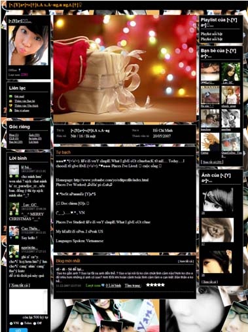This screenshot has width=248, height=332.
Task: Open the CLB link in Góc riêng
Action: pos(14,139)
